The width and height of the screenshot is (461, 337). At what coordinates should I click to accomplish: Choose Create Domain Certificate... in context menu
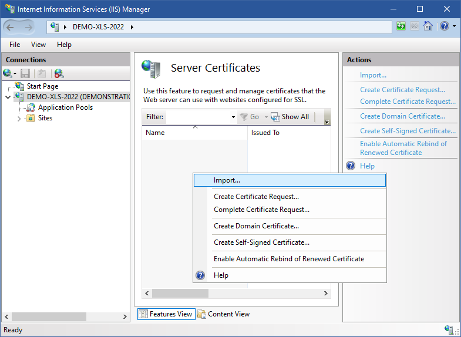[290, 226]
